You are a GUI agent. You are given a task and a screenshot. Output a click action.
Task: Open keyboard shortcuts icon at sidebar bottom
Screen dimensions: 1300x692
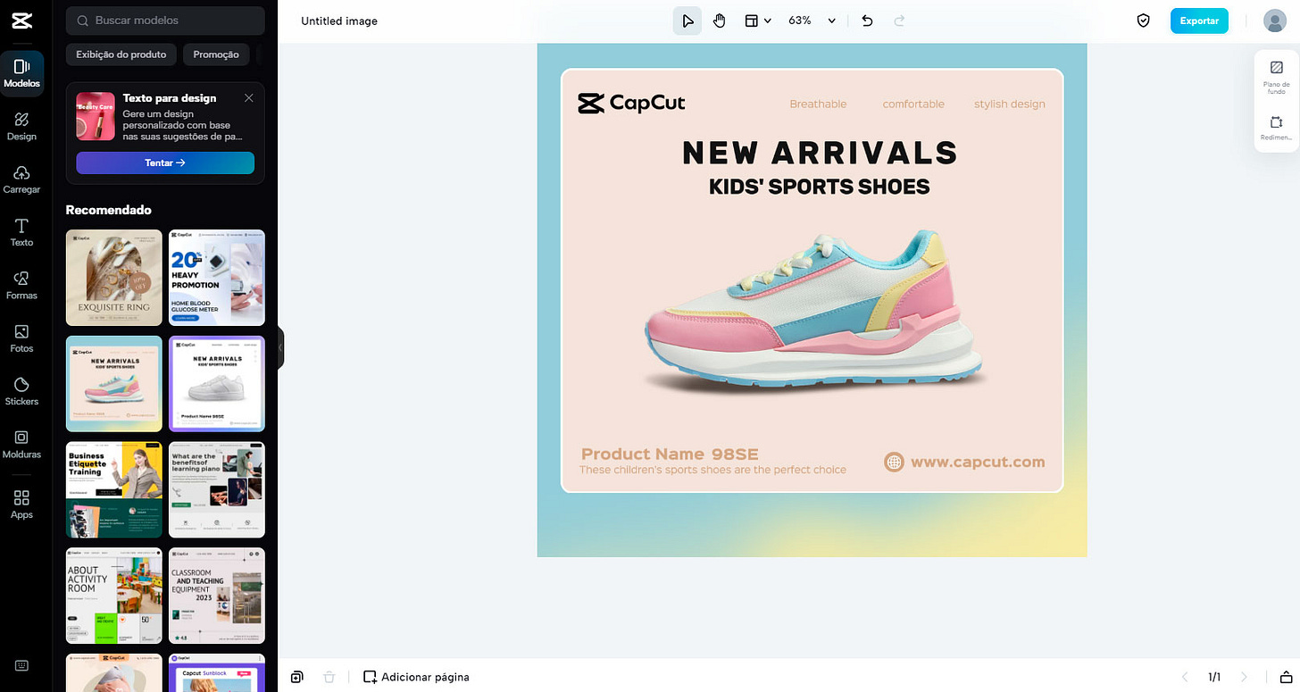click(x=21, y=665)
